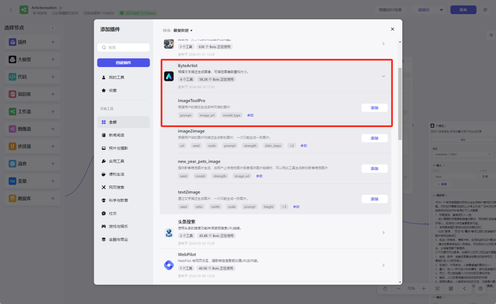The width and height of the screenshot is (496, 304).
Task: Click the 选择器 node icon in sidebar
Action: (x=12, y=146)
